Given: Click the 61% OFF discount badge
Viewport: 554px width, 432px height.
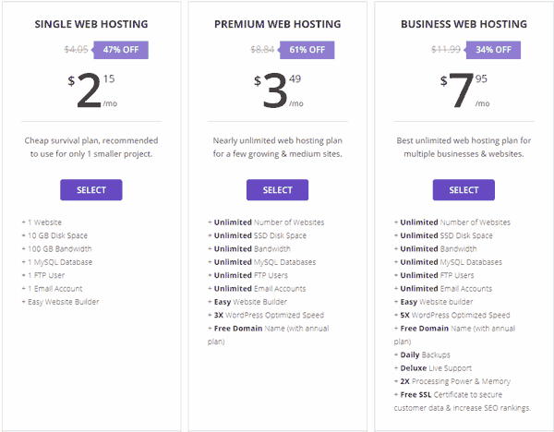Looking at the screenshot, I should click(307, 51).
